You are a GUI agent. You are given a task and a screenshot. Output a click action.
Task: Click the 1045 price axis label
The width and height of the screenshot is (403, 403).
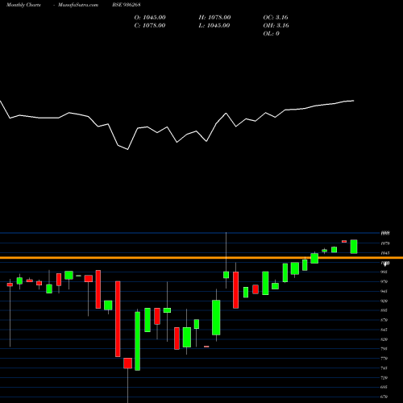pyautogui.click(x=385, y=253)
